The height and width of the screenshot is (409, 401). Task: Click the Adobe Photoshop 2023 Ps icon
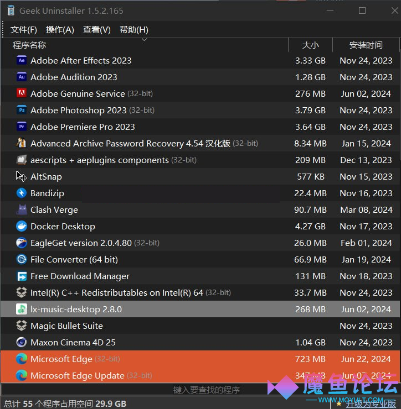coord(22,110)
